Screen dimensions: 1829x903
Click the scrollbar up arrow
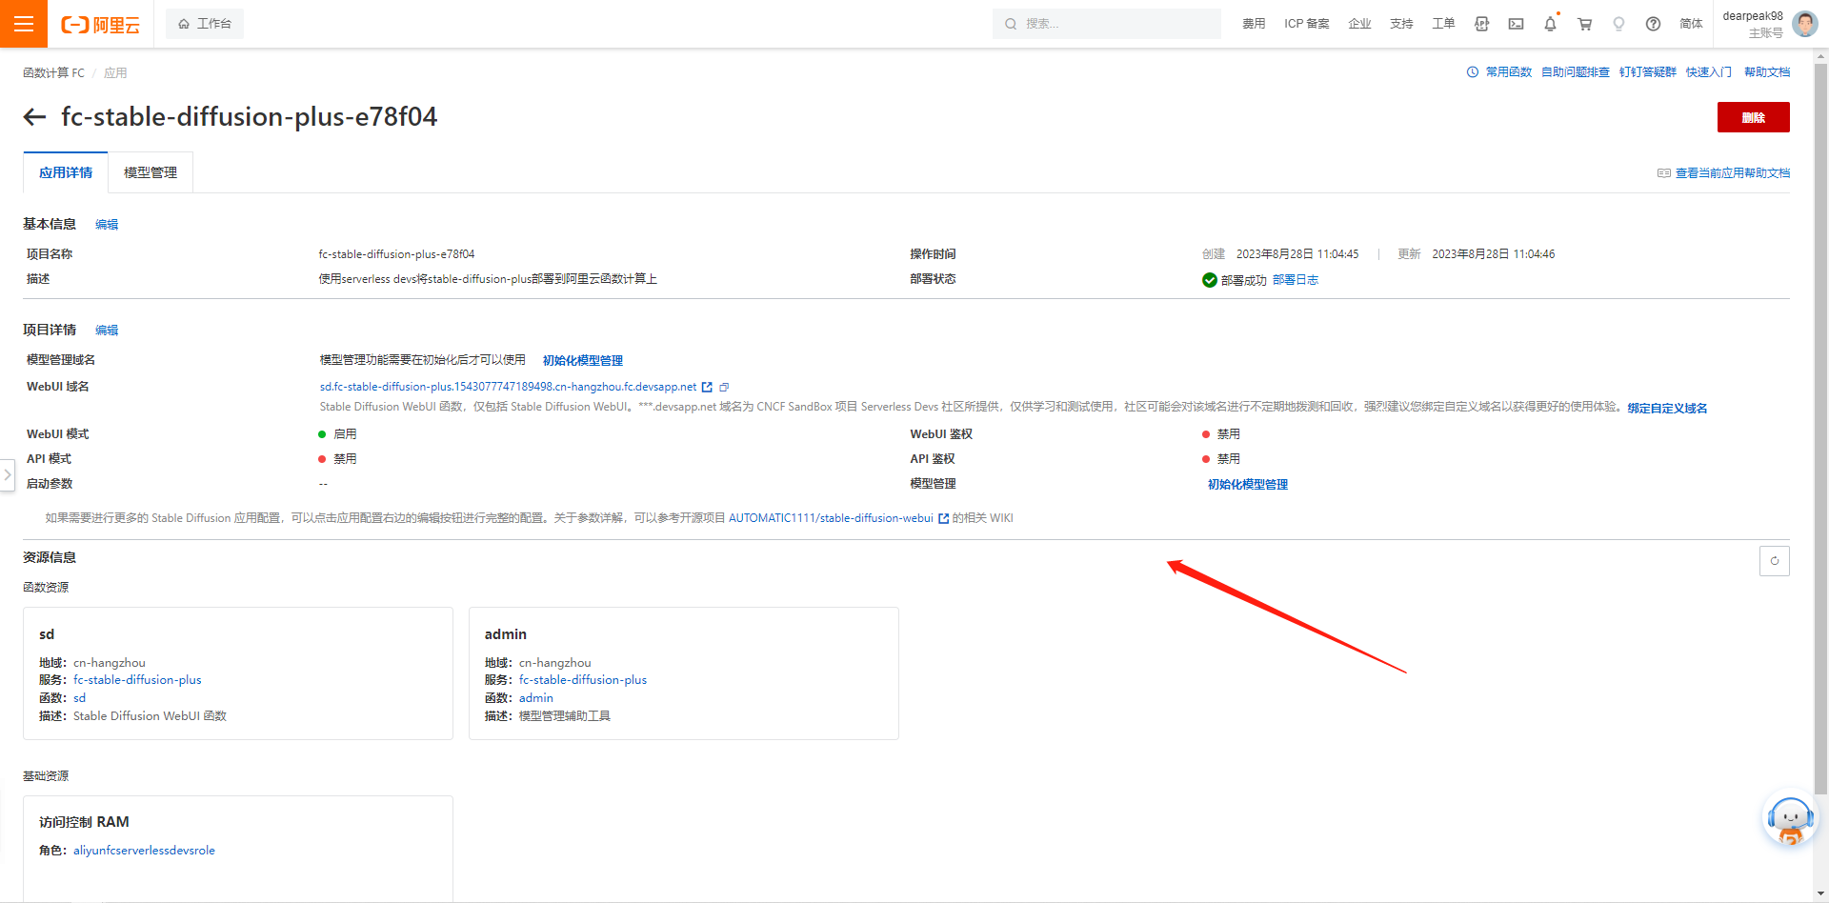(x=1820, y=56)
